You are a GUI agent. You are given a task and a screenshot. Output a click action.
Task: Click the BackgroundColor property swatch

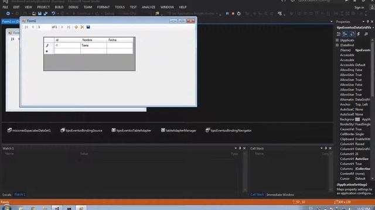(357, 119)
